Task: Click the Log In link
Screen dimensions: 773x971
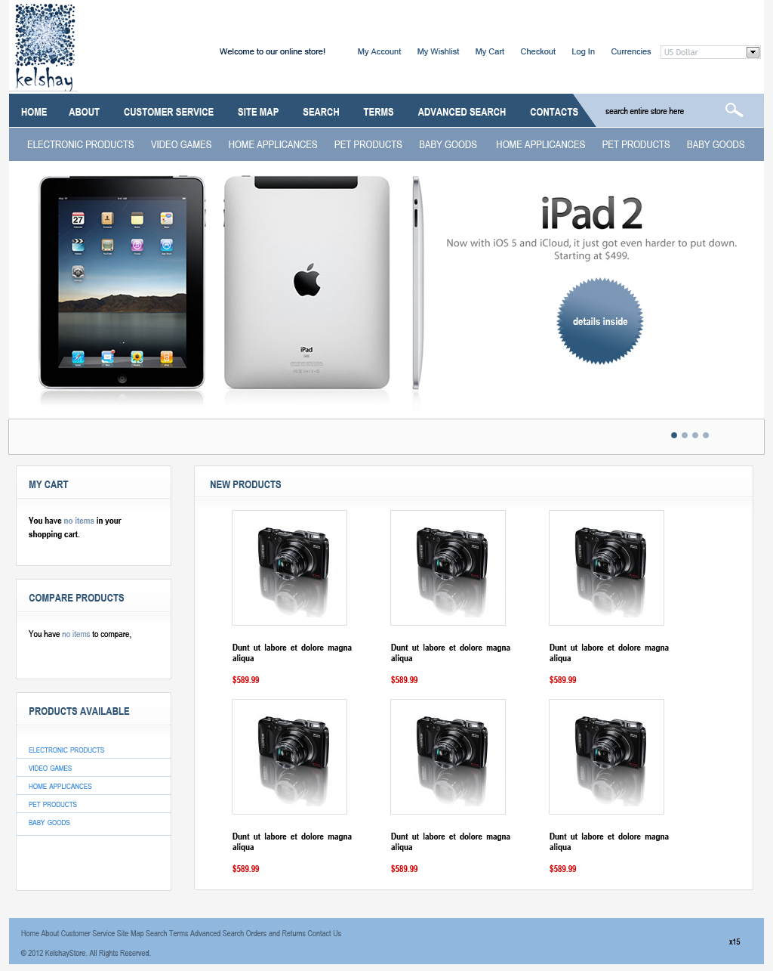Action: pyautogui.click(x=583, y=51)
